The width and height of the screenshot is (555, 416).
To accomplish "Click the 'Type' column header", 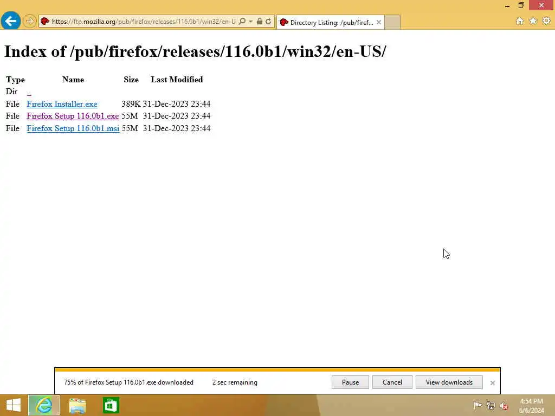I will [x=16, y=80].
